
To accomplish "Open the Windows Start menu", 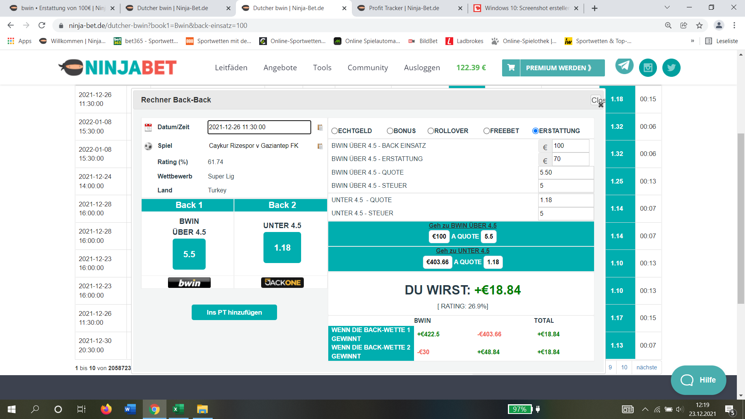I will tap(12, 409).
